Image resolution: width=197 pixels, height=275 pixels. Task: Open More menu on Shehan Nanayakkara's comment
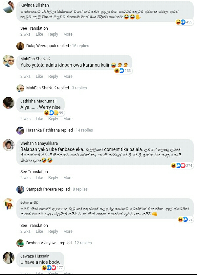coord(68,178)
